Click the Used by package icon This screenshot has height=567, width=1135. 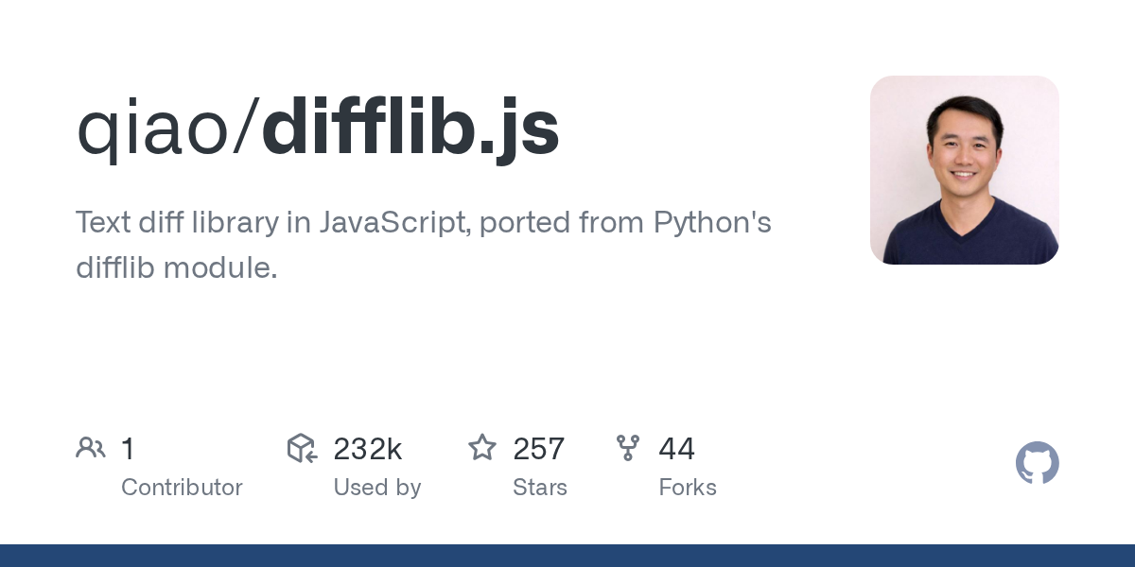click(x=302, y=448)
